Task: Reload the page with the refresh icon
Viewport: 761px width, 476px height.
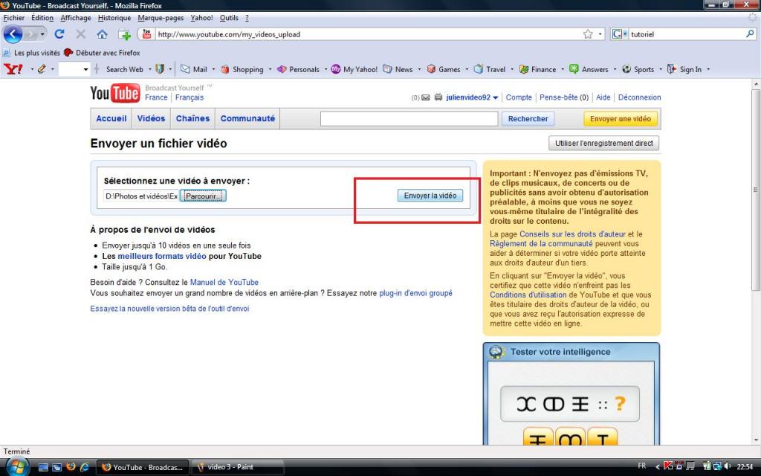Action: coord(59,34)
